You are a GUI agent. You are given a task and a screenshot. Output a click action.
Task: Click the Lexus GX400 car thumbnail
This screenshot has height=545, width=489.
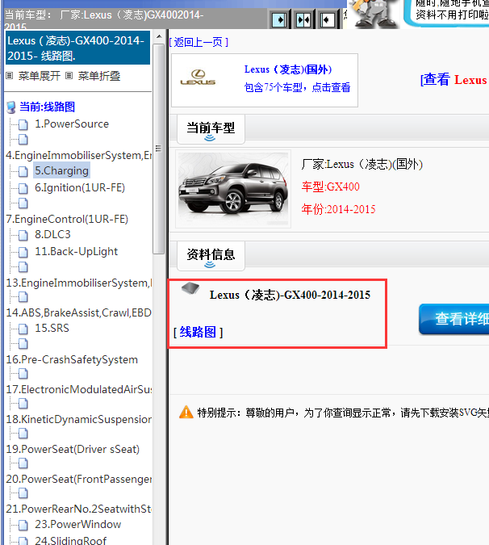click(x=233, y=189)
